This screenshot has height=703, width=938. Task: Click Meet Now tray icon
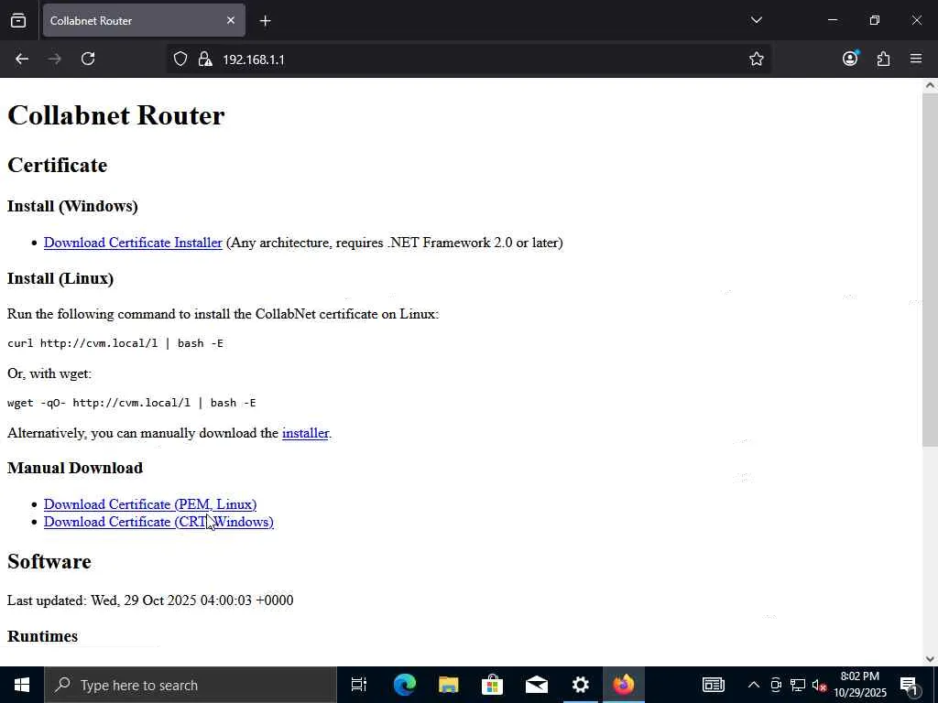776,685
